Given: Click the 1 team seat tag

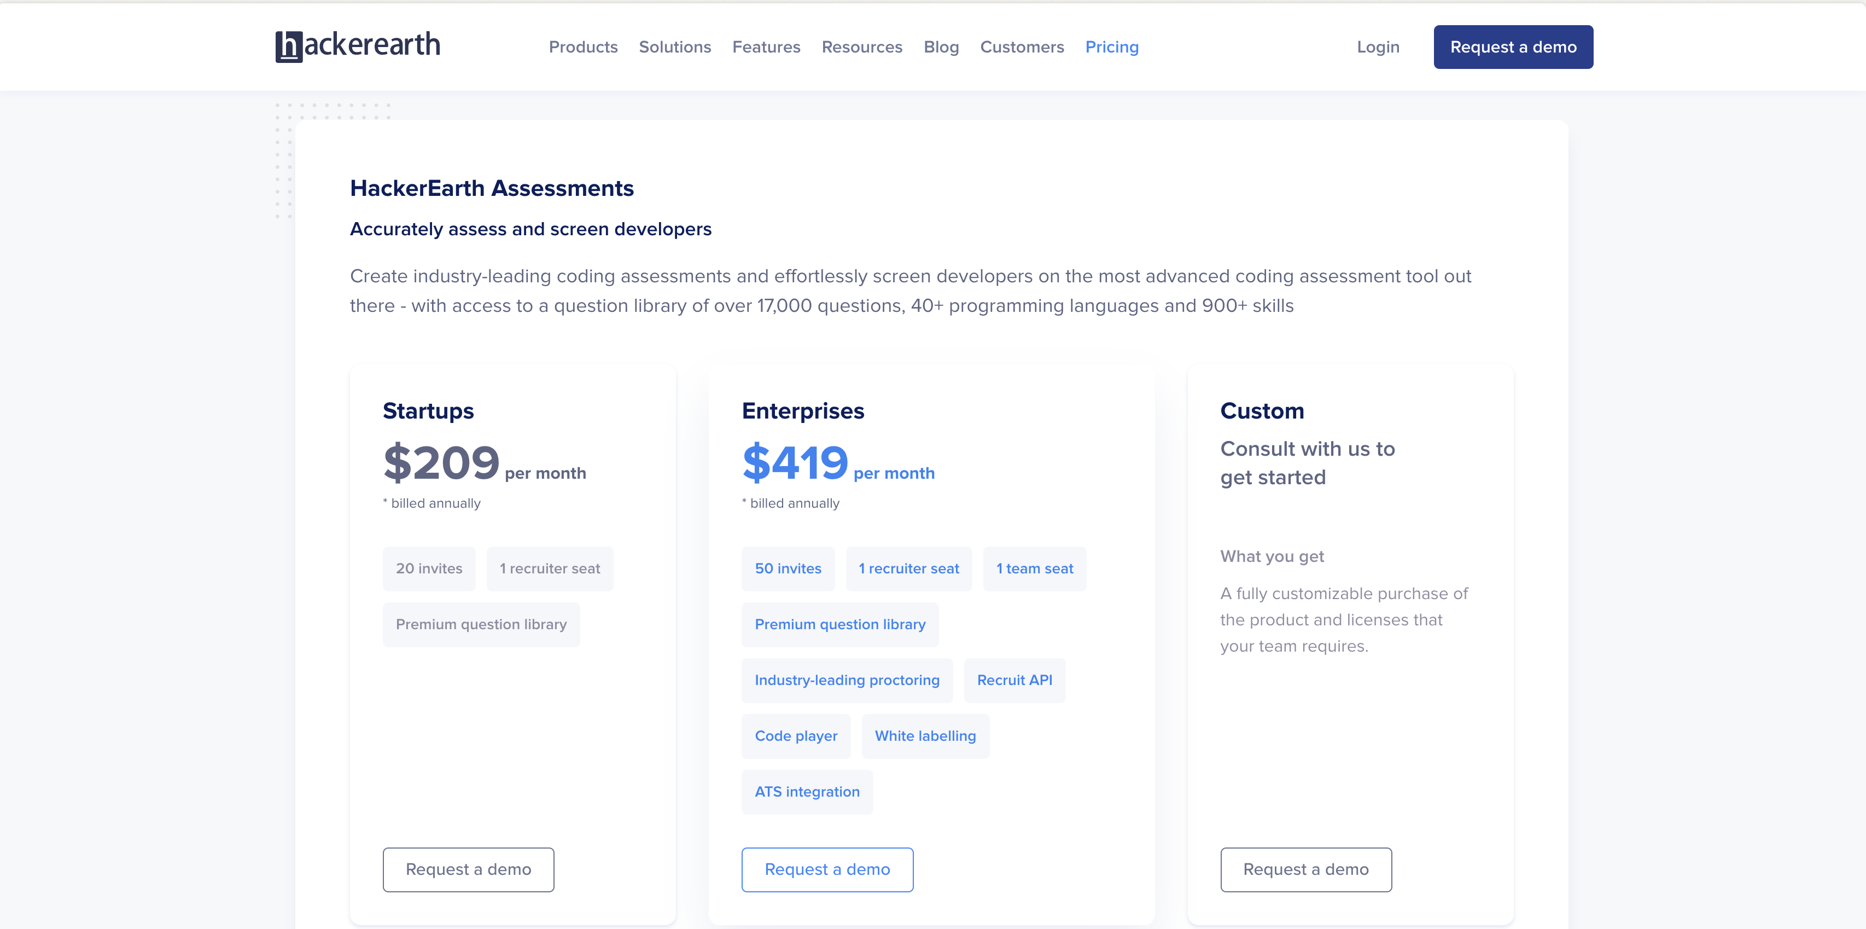Looking at the screenshot, I should coord(1034,568).
